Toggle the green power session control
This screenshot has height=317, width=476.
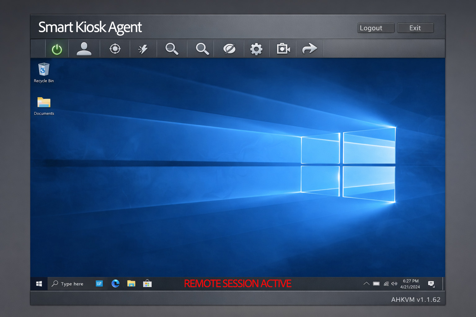(57, 49)
